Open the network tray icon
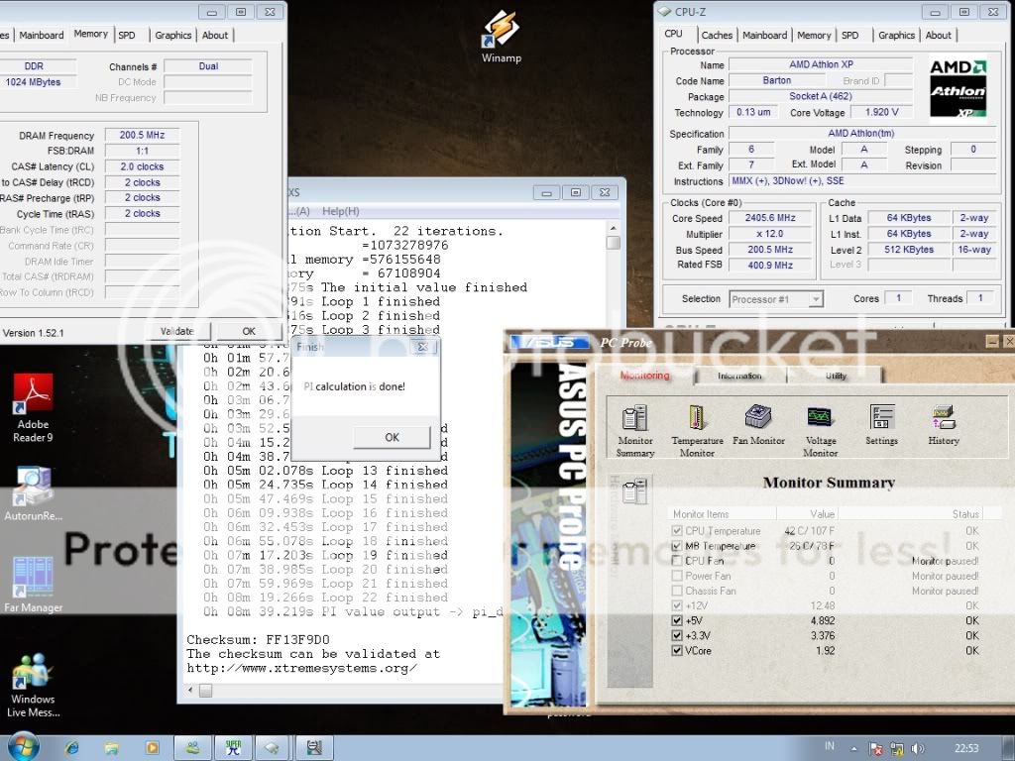1015x761 pixels. pyautogui.click(x=897, y=749)
